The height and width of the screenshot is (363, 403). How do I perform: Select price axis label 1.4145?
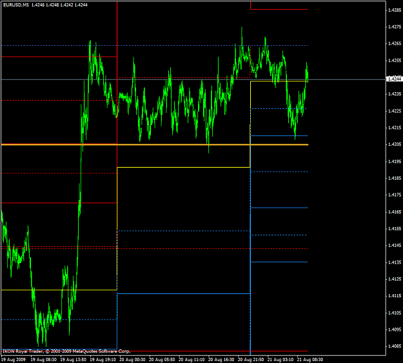point(395,246)
